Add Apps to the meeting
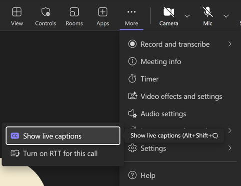Screen dimensions: 241x186 [x=103, y=17]
